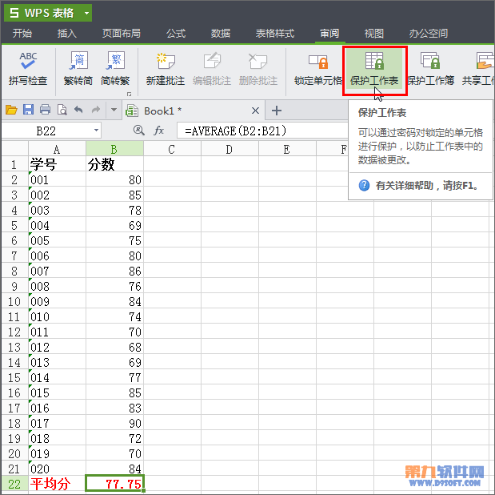The image size is (495, 495).
Task: Click the score cell 78 in row 4
Action: tap(114, 210)
